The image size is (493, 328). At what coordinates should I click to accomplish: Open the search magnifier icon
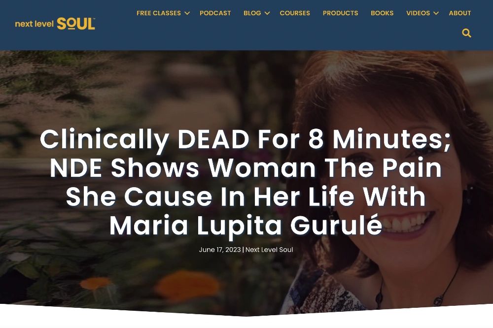tap(466, 33)
